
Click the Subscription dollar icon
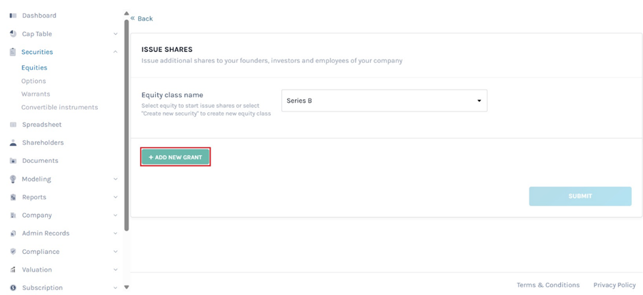[x=13, y=287]
